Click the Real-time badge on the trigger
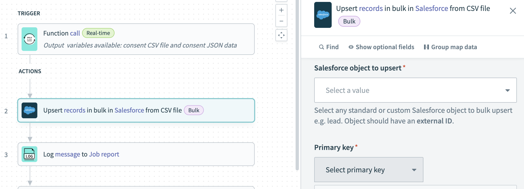 click(98, 33)
